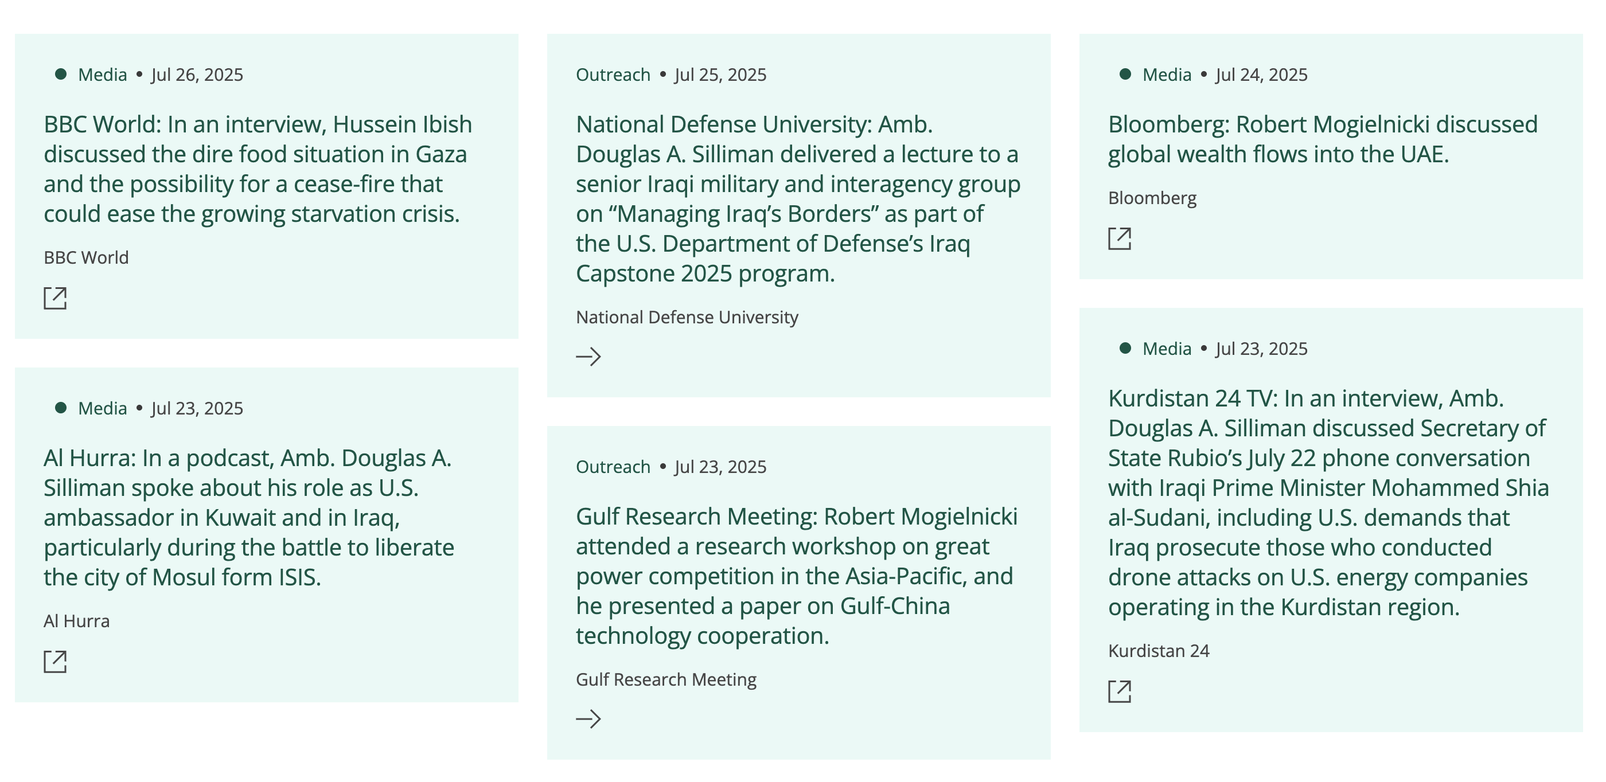This screenshot has height=782, width=1606.
Task: Open external link icon under Kurdistan 24
Action: tap(1119, 691)
